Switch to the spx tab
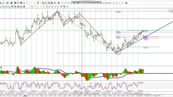This screenshot has width=173, height=97. (x=46, y=96)
